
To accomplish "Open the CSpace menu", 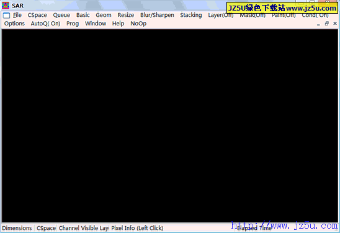I will click(x=37, y=15).
